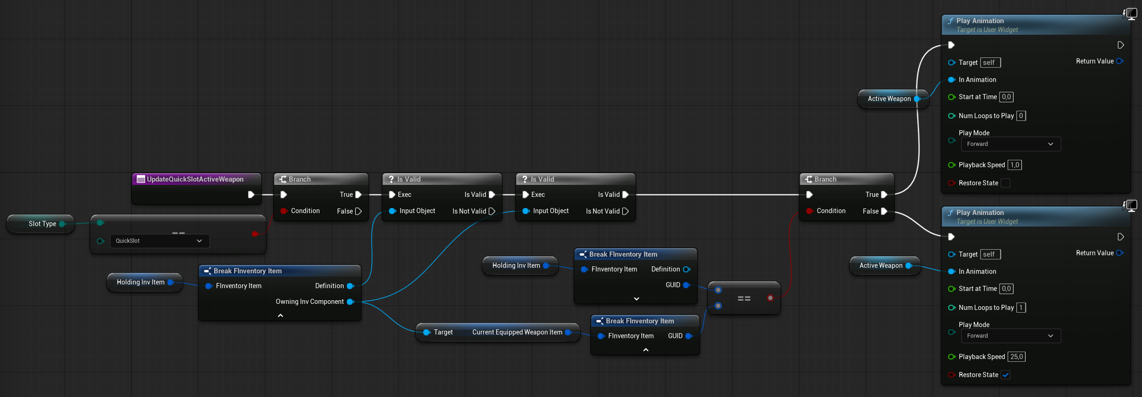Image resolution: width=1142 pixels, height=397 pixels.
Task: Click In Animation pin on Play Animation with speed 1,0
Action: click(x=951, y=80)
